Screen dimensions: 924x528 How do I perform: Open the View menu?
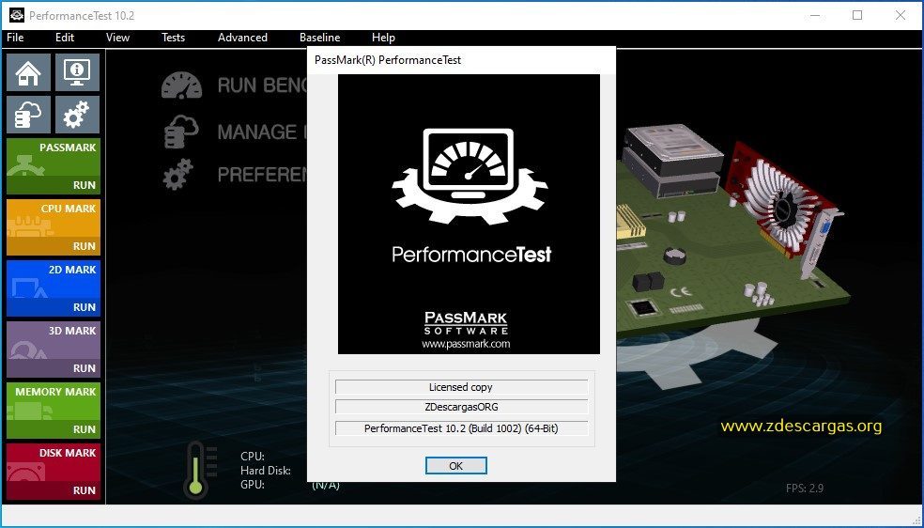coord(117,38)
